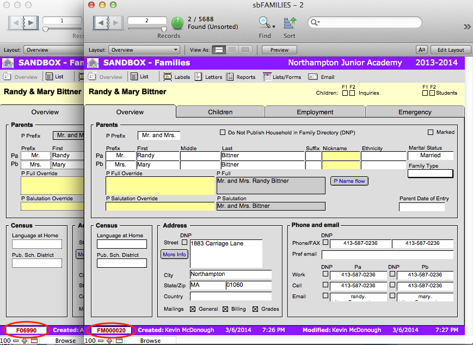Click the Find magnifier icon in the toolbar

[265, 23]
